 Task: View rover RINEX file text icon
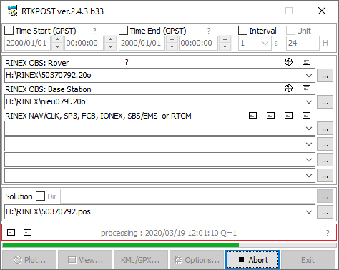pyautogui.click(x=306, y=62)
